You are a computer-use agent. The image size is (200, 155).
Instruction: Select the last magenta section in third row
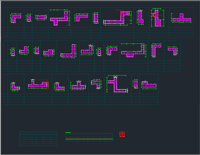pos(149,85)
